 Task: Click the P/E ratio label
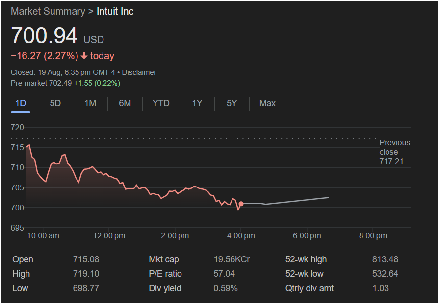(x=165, y=274)
